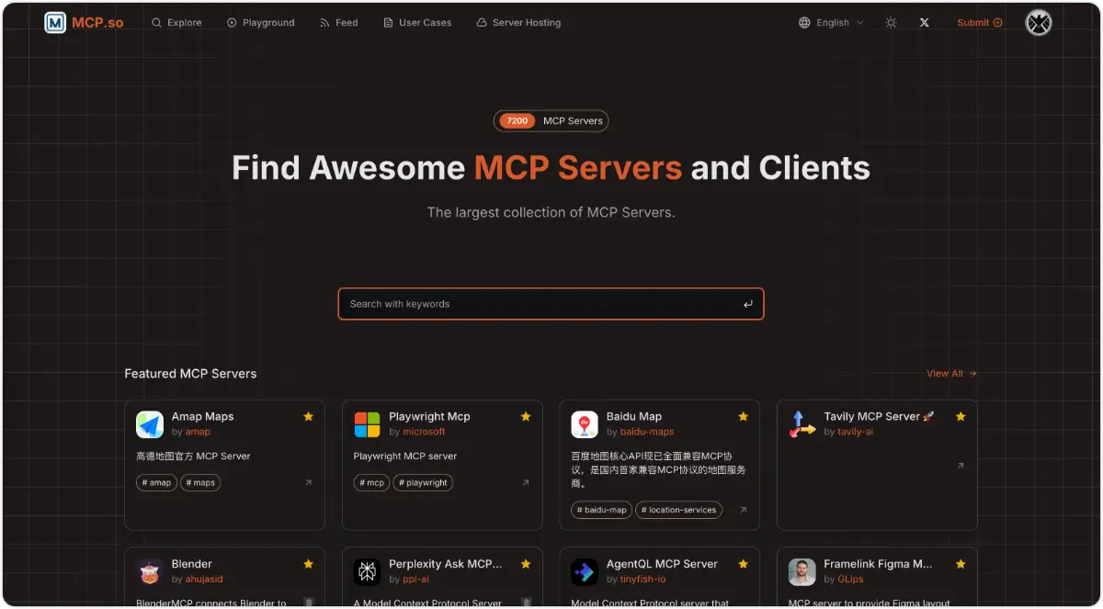Click the 7200 MCP Servers badge

[551, 121]
